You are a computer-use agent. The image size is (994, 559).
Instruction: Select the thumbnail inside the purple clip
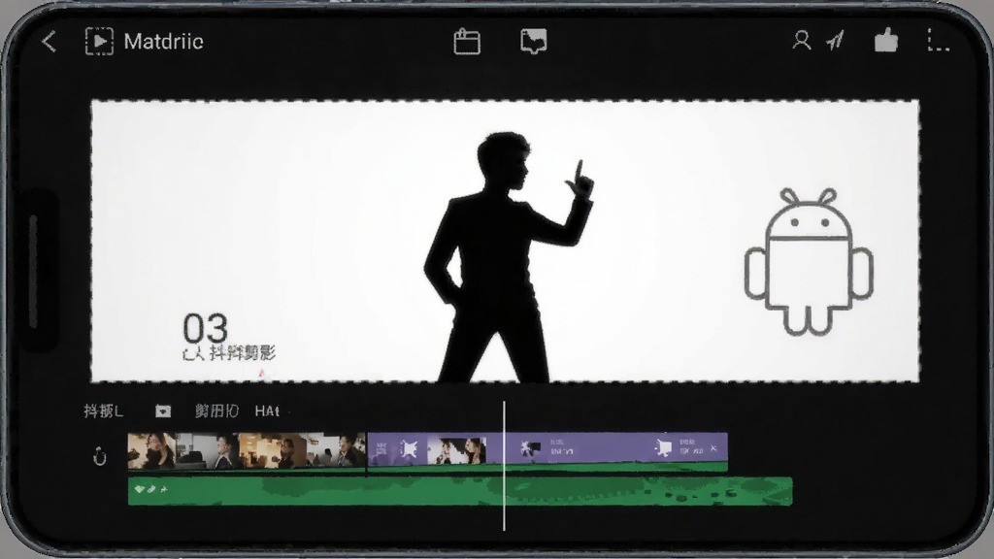tap(456, 450)
